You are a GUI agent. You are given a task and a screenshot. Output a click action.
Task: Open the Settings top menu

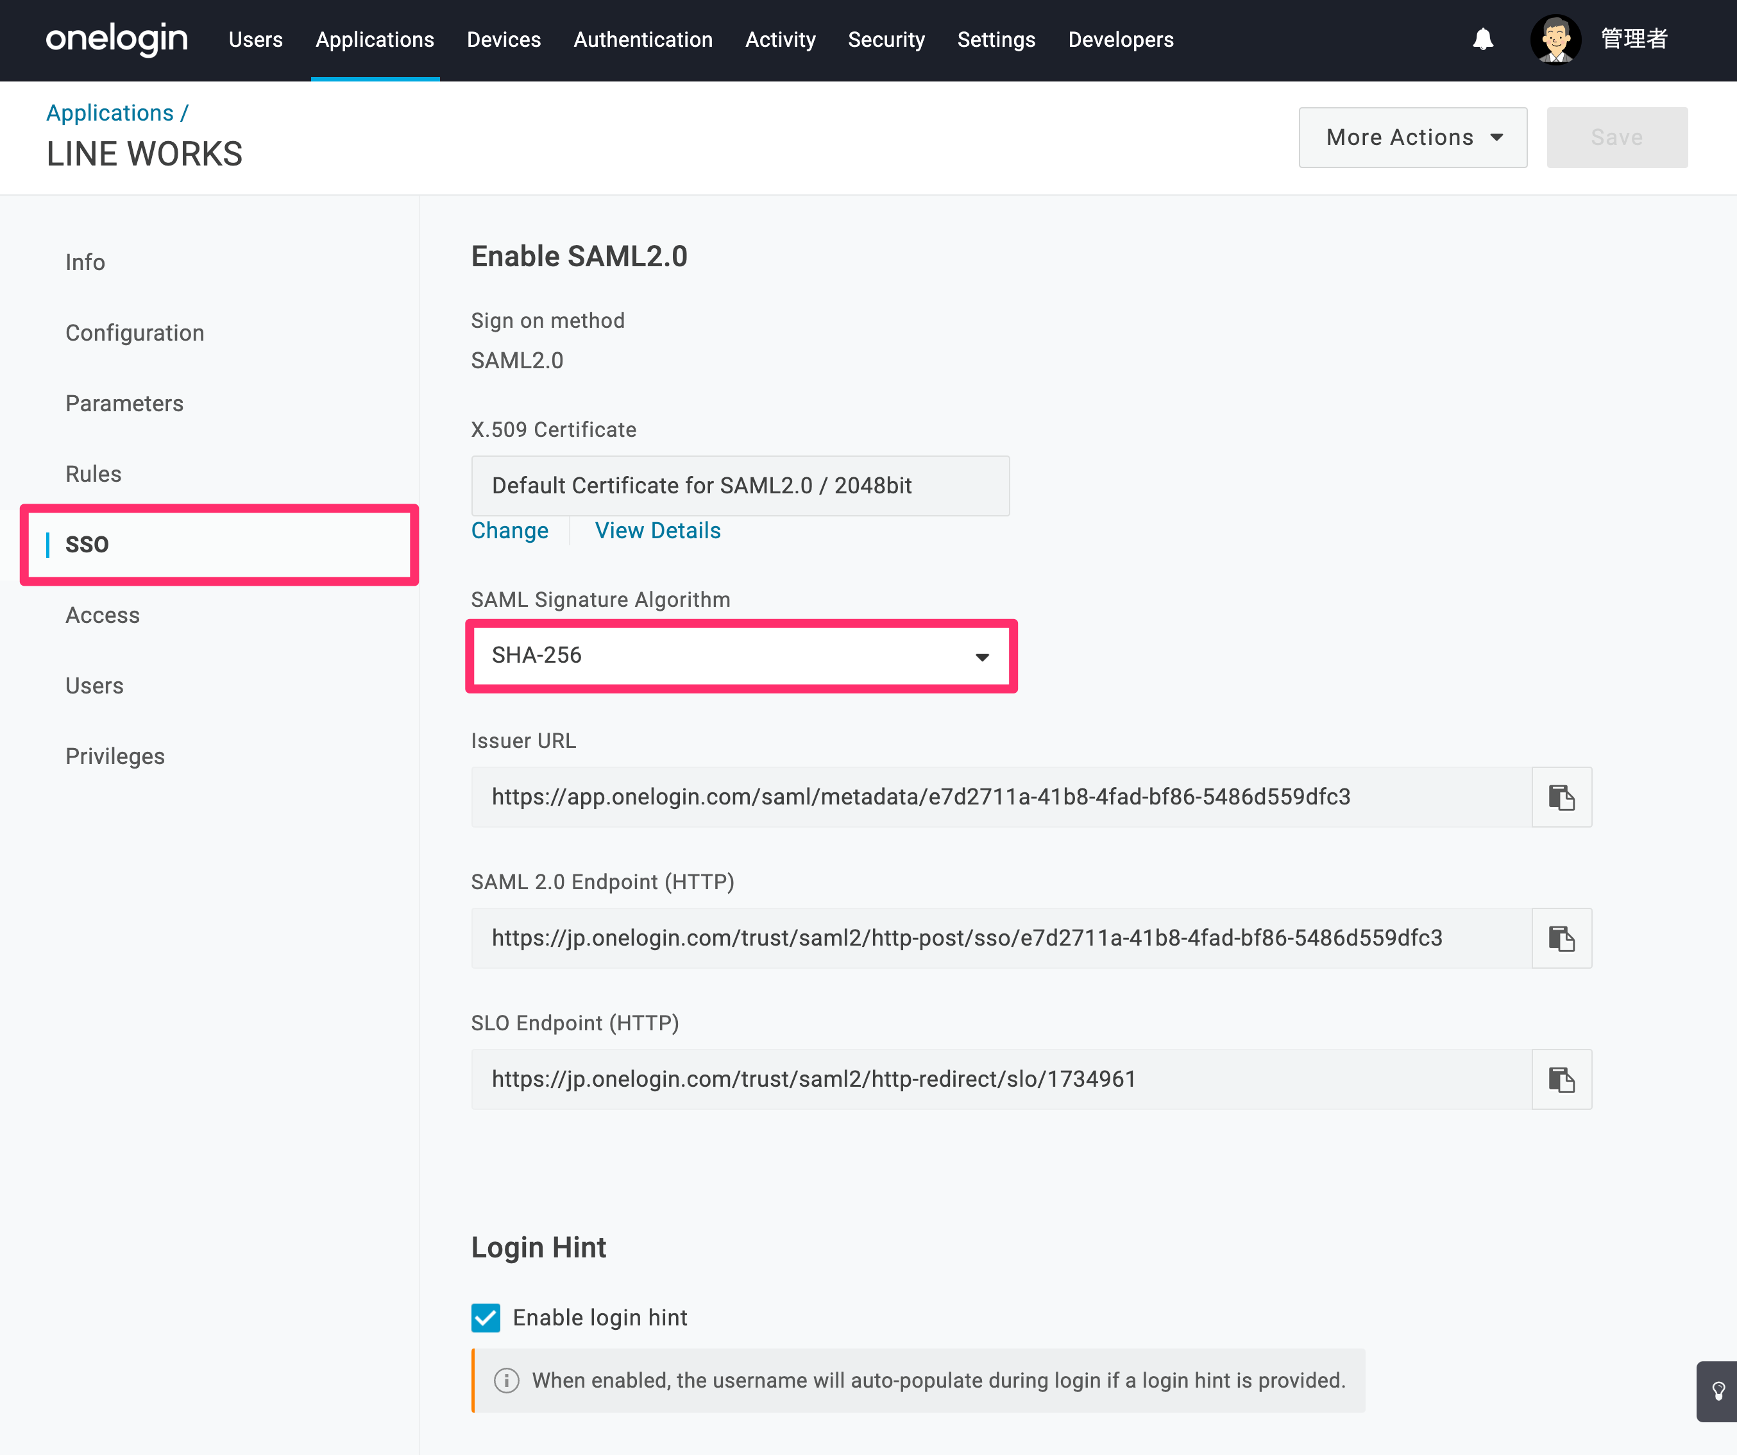coord(996,40)
